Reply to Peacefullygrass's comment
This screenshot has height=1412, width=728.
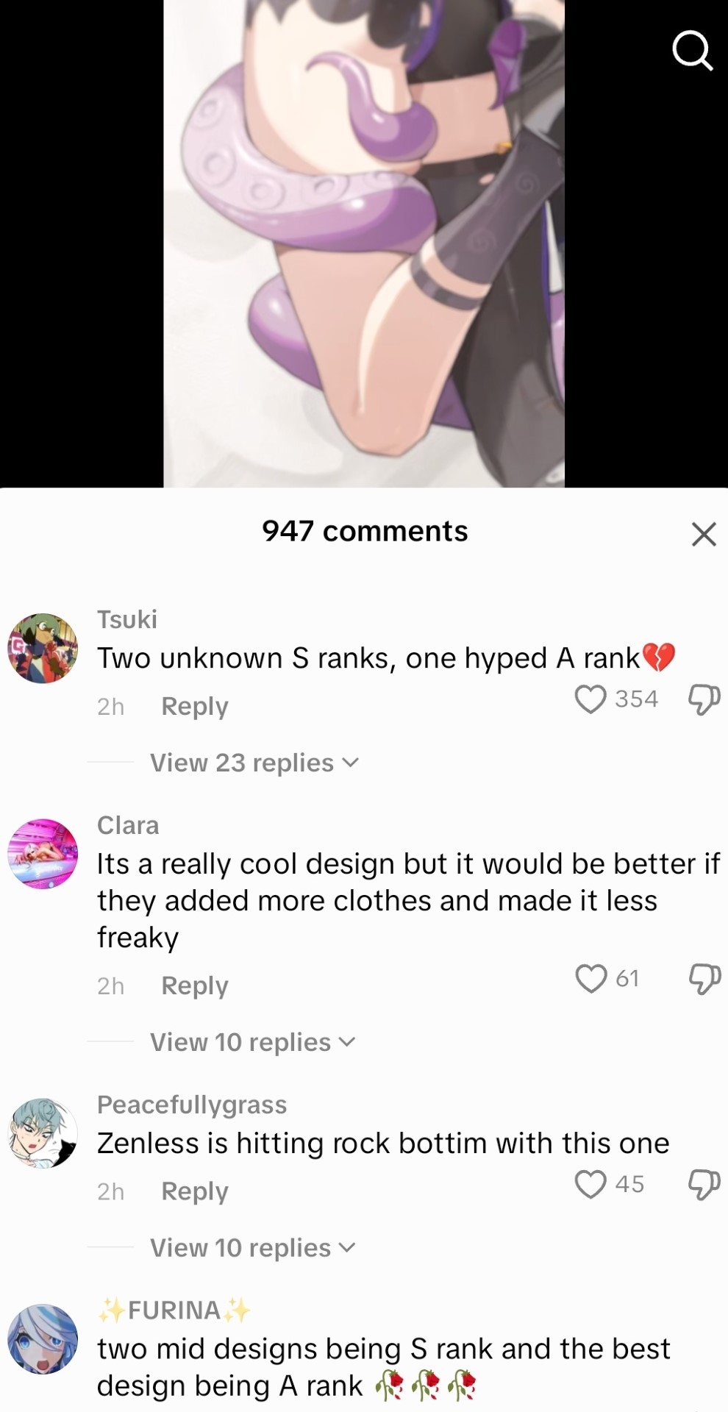[195, 1191]
